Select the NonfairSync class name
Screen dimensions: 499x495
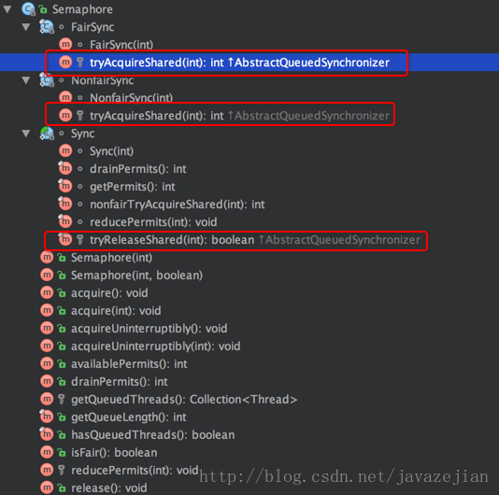tap(102, 80)
